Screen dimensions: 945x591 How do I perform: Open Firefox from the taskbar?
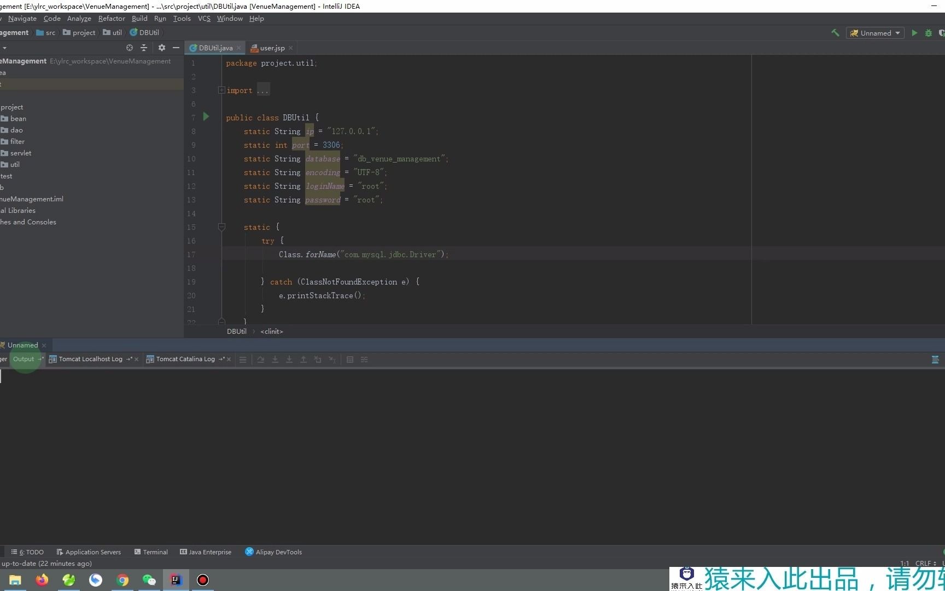[x=42, y=580]
